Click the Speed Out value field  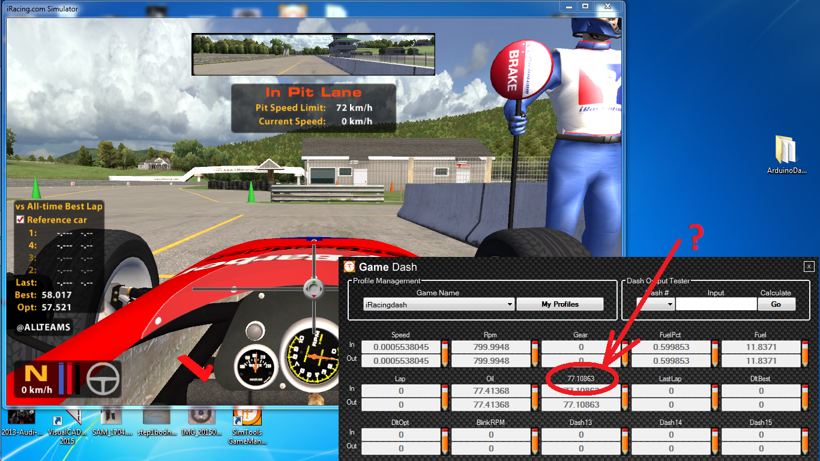tap(401, 361)
